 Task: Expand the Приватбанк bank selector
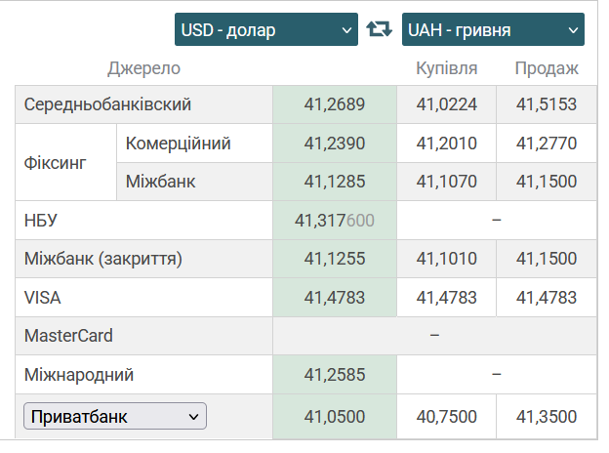115,417
